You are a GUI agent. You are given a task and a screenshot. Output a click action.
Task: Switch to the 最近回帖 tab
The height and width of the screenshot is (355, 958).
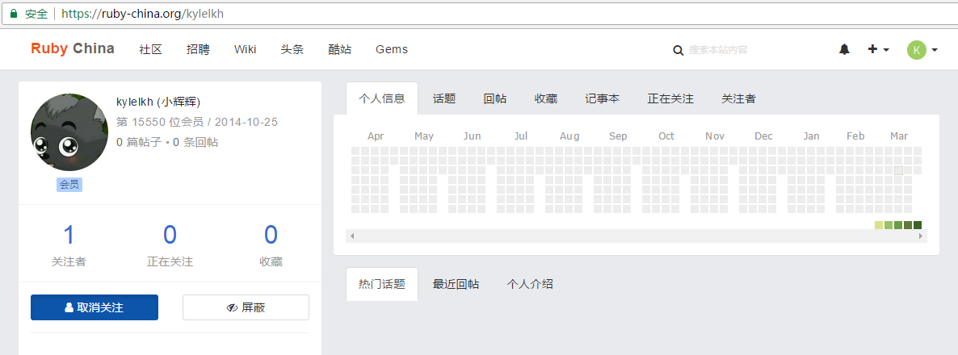coord(456,284)
